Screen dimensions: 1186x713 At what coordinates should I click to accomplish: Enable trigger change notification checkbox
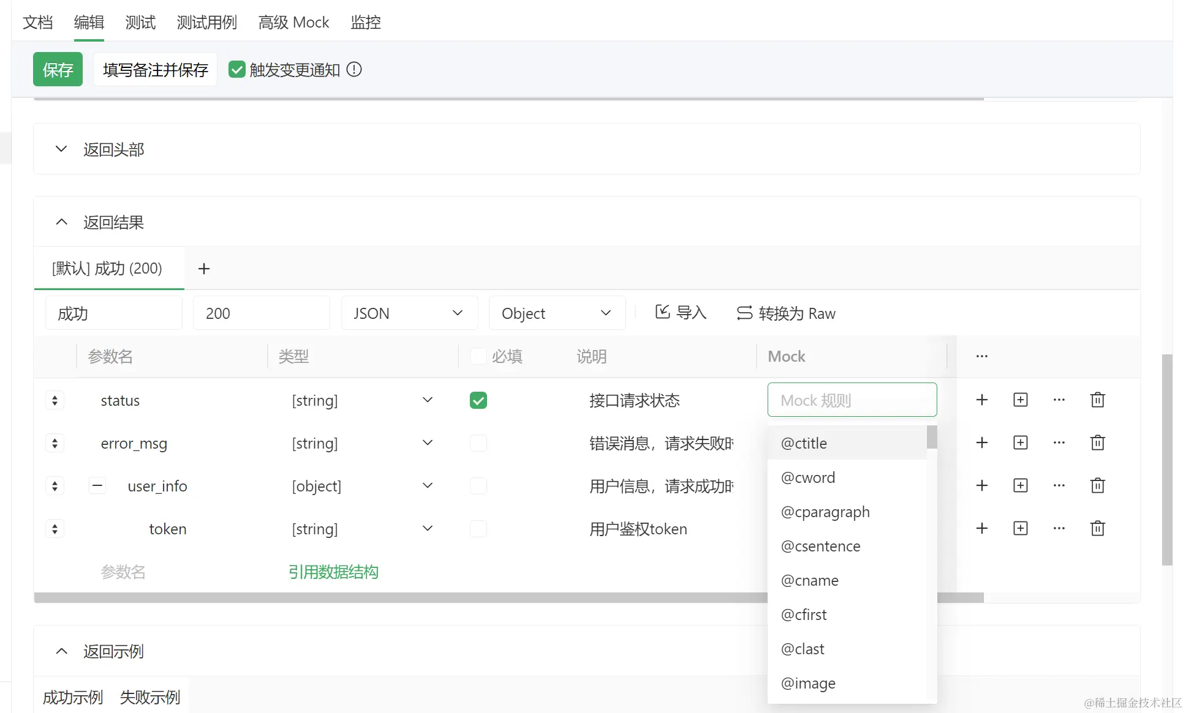point(236,69)
